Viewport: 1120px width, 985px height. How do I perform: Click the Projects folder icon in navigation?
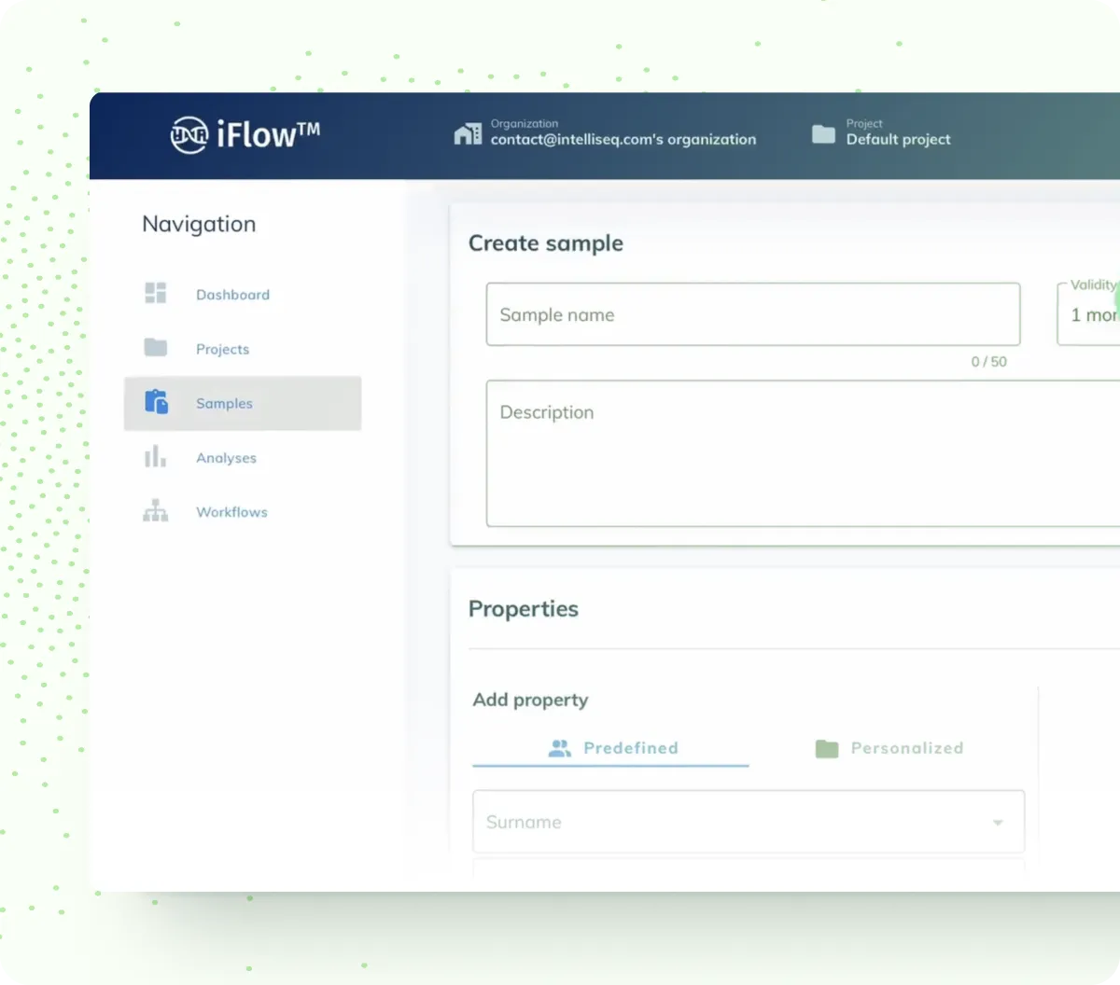point(156,347)
